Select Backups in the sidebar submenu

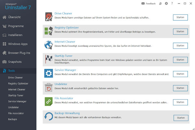(13, 119)
